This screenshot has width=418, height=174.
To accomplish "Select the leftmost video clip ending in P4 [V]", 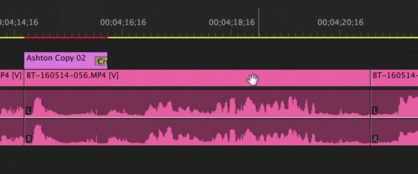I will point(12,78).
